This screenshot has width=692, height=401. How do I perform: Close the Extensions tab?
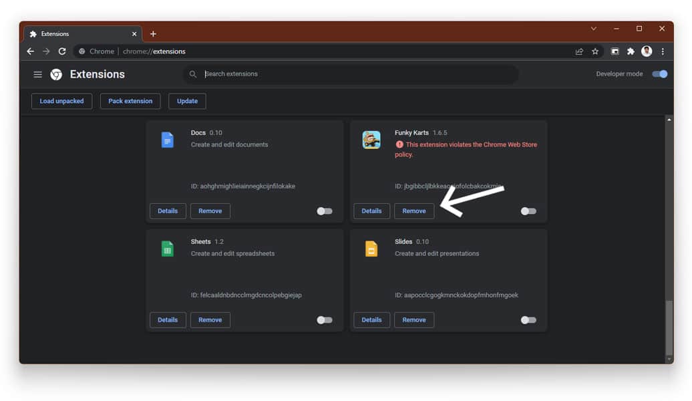(134, 34)
